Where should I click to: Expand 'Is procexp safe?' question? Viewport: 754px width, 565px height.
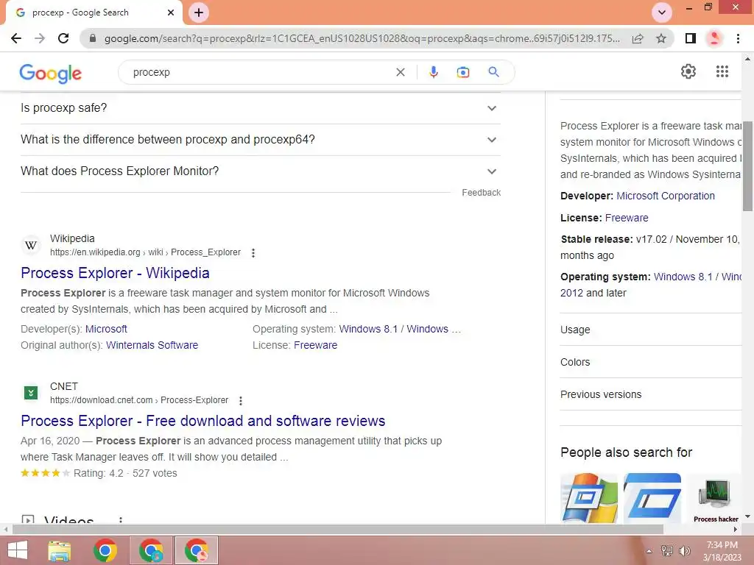(261, 108)
